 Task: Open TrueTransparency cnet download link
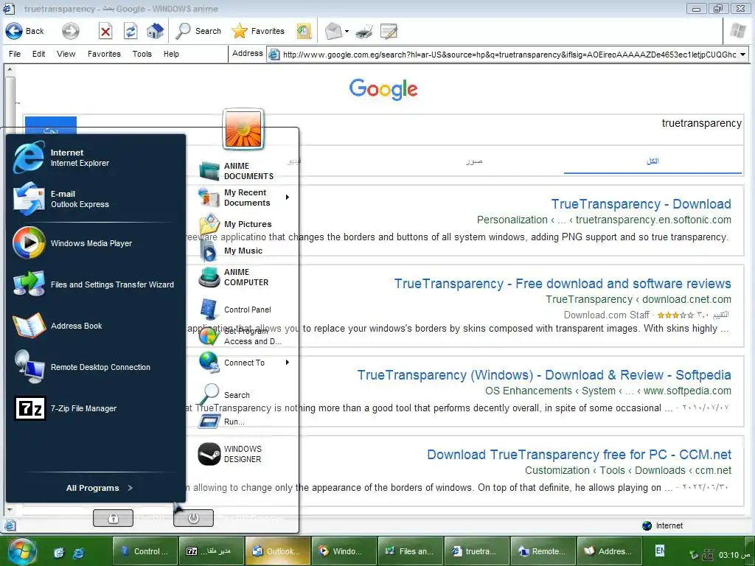[x=563, y=284]
